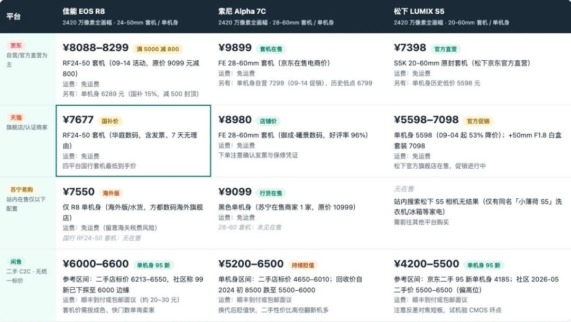Click the 国行 RF24-50 套机：无在售 note

click(x=102, y=238)
